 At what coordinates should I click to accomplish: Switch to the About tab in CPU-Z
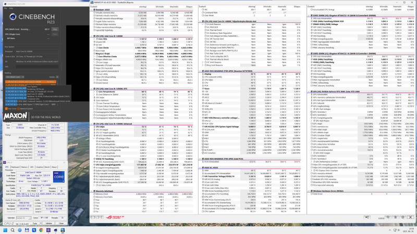coord(54,167)
